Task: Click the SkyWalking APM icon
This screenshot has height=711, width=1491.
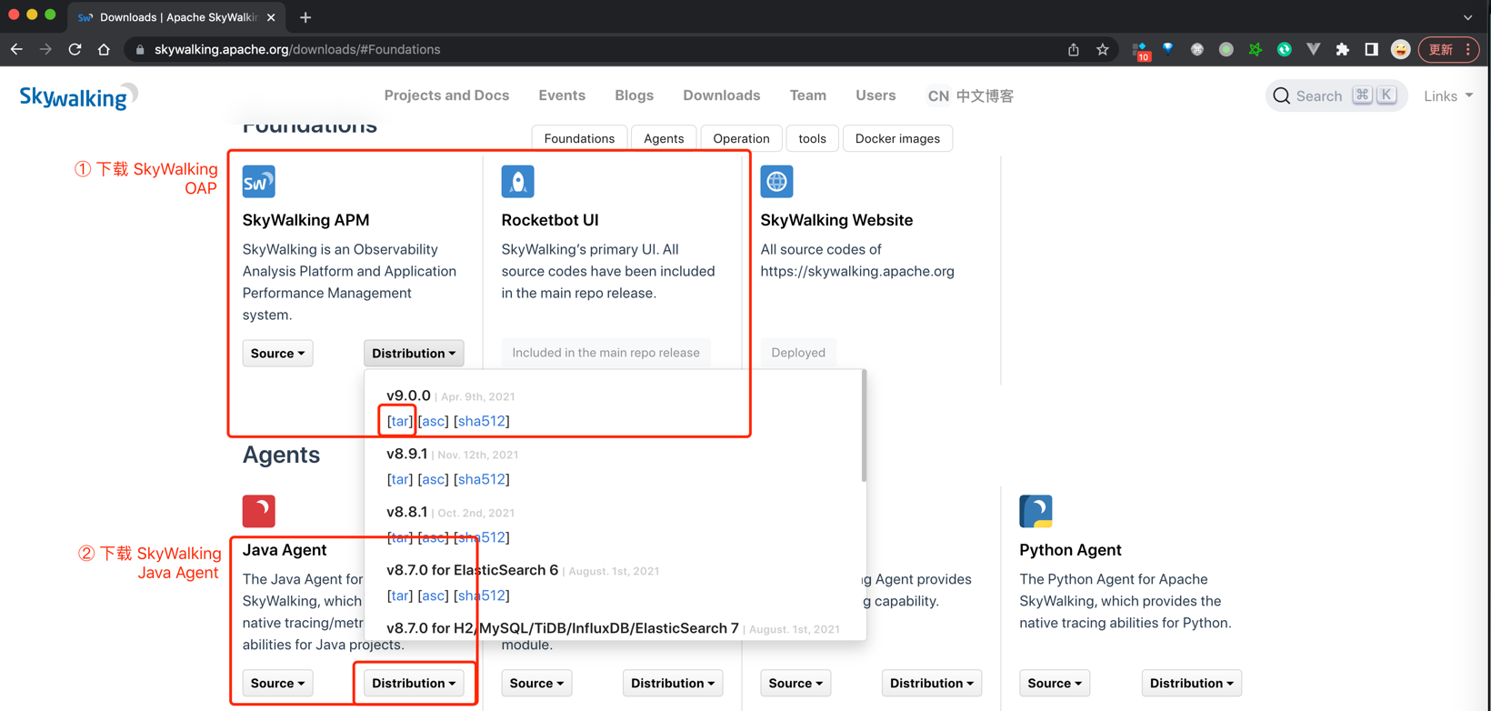Action: click(259, 182)
